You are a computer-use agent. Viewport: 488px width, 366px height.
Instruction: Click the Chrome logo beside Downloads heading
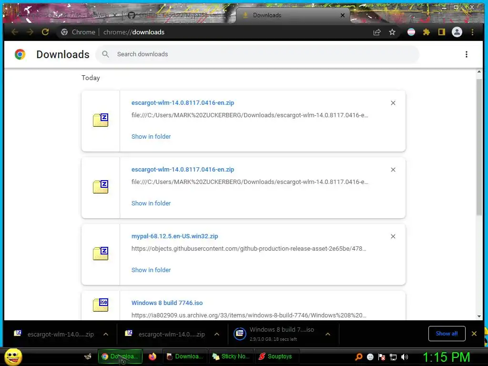(20, 54)
